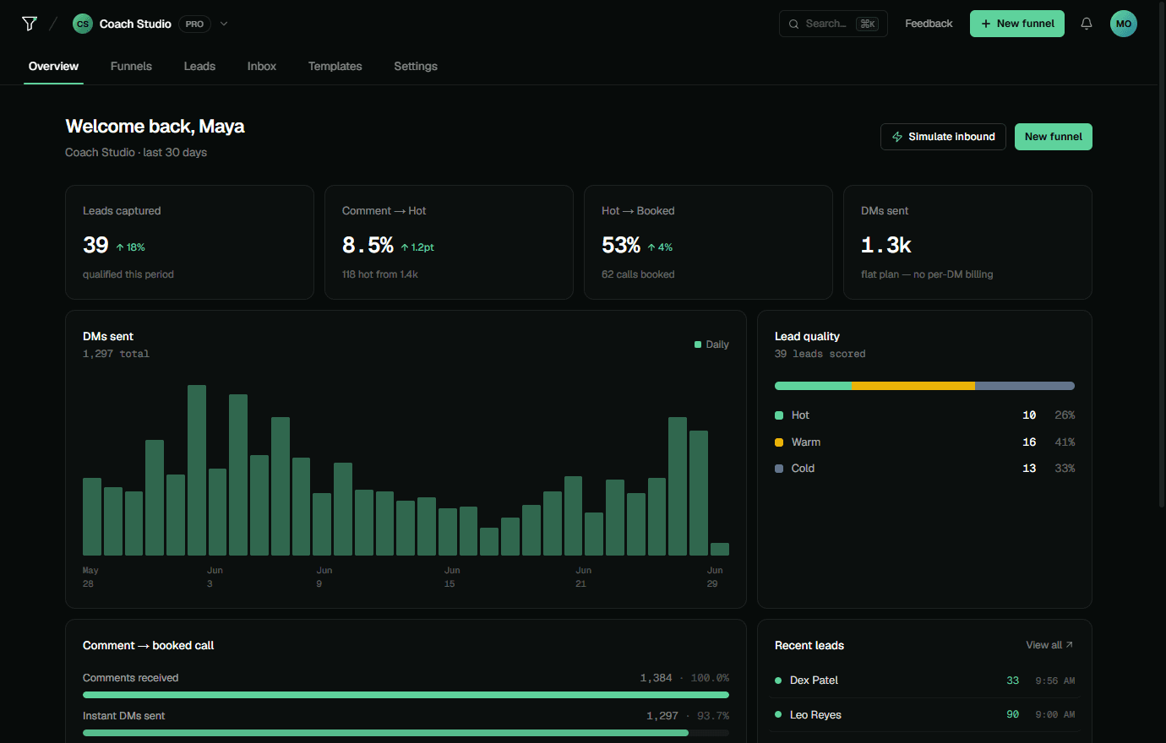The height and width of the screenshot is (743, 1166).
Task: Click the 18% up-arrow trend indicator
Action: (x=131, y=247)
